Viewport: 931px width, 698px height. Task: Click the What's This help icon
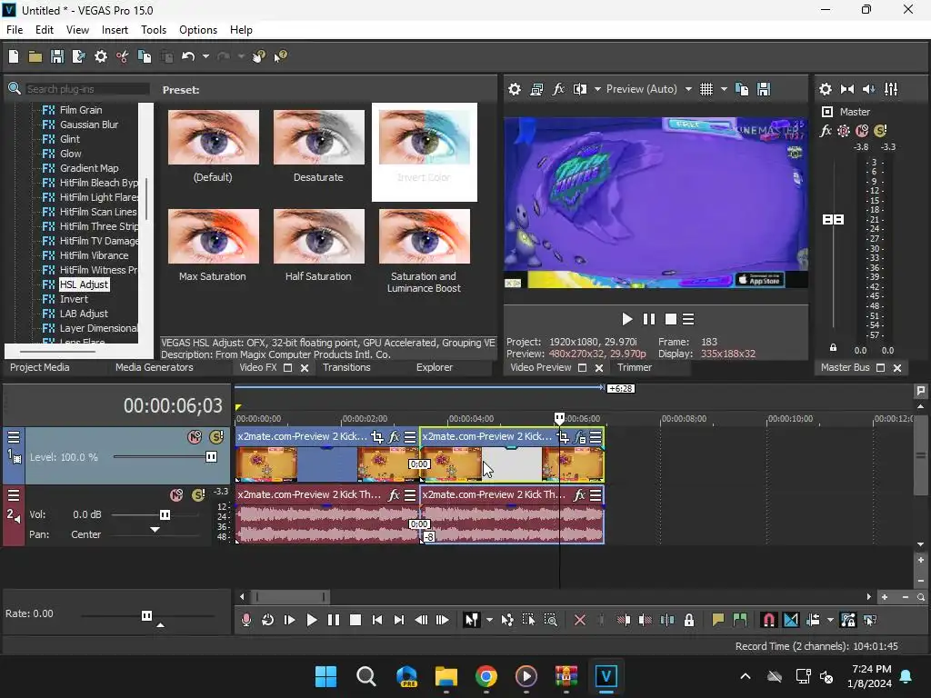pos(280,56)
